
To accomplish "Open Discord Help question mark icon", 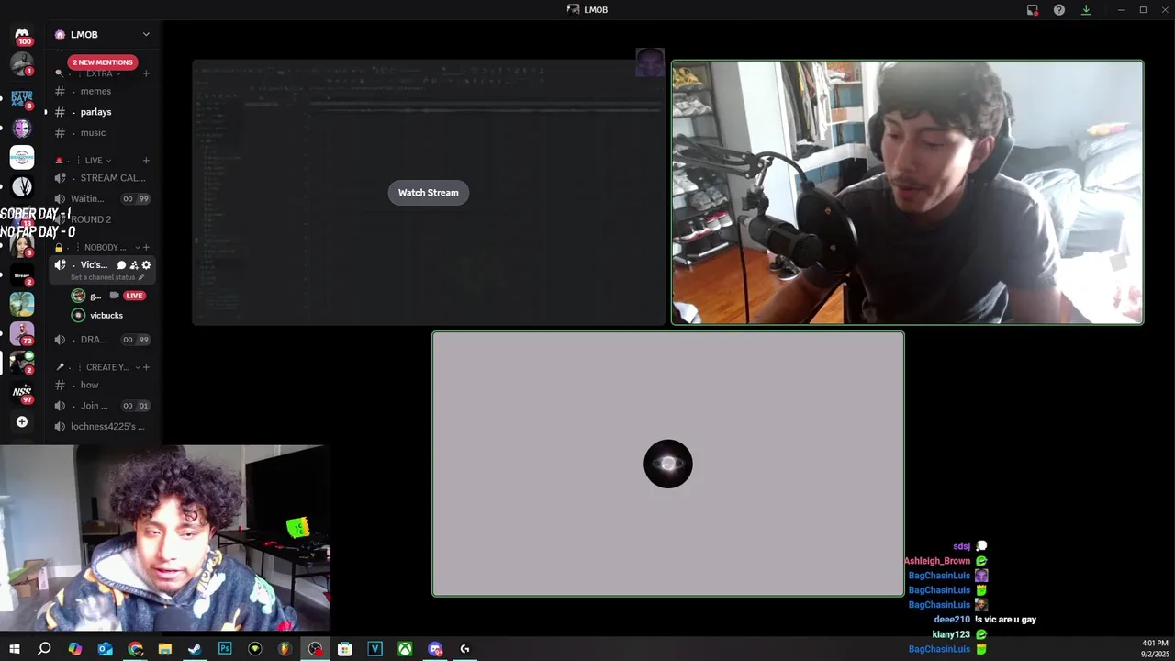I will (1059, 9).
